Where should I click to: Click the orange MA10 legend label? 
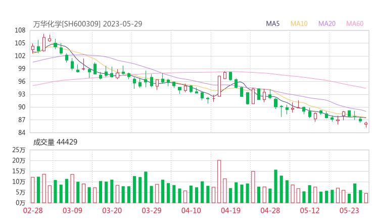click(x=299, y=24)
